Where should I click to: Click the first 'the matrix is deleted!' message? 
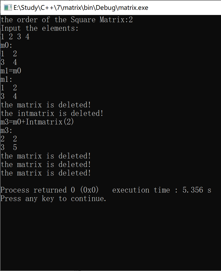(x=46, y=105)
